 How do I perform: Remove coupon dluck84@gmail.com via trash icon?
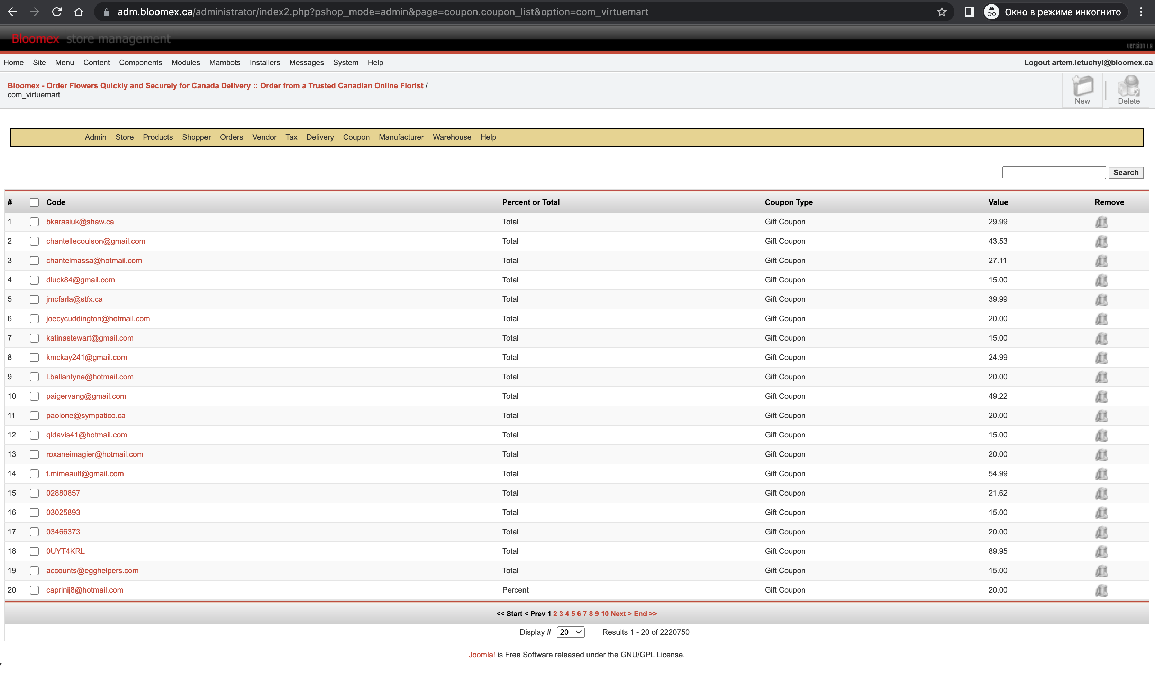pos(1101,280)
